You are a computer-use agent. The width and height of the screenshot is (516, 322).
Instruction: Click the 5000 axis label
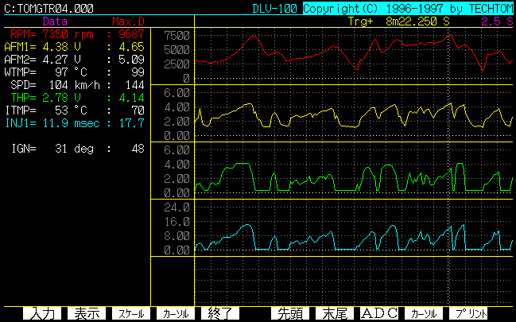177,50
